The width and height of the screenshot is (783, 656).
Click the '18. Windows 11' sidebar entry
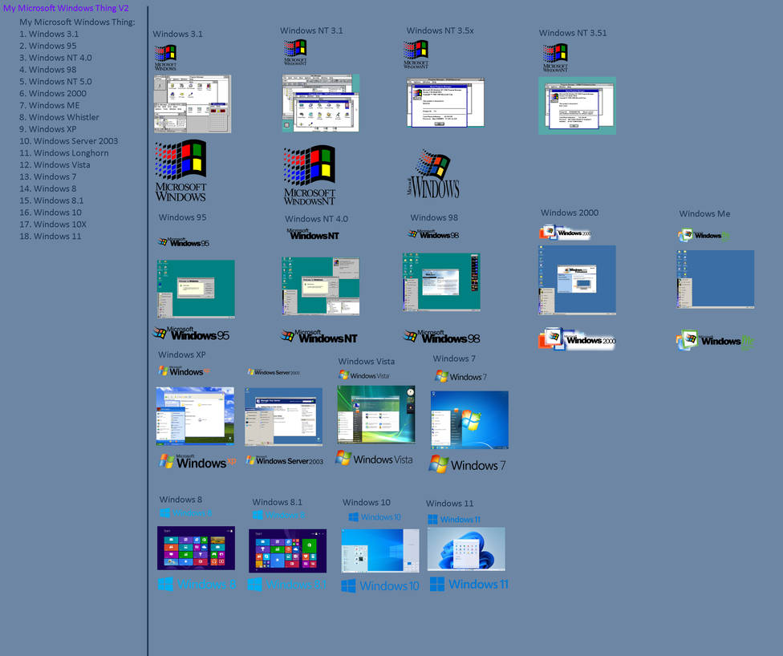tap(51, 236)
